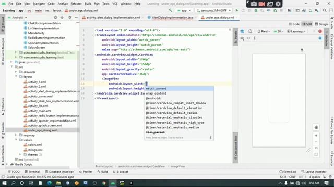Switch to Split view mode
Viewport: 334px width, 187px height.
(307, 24)
